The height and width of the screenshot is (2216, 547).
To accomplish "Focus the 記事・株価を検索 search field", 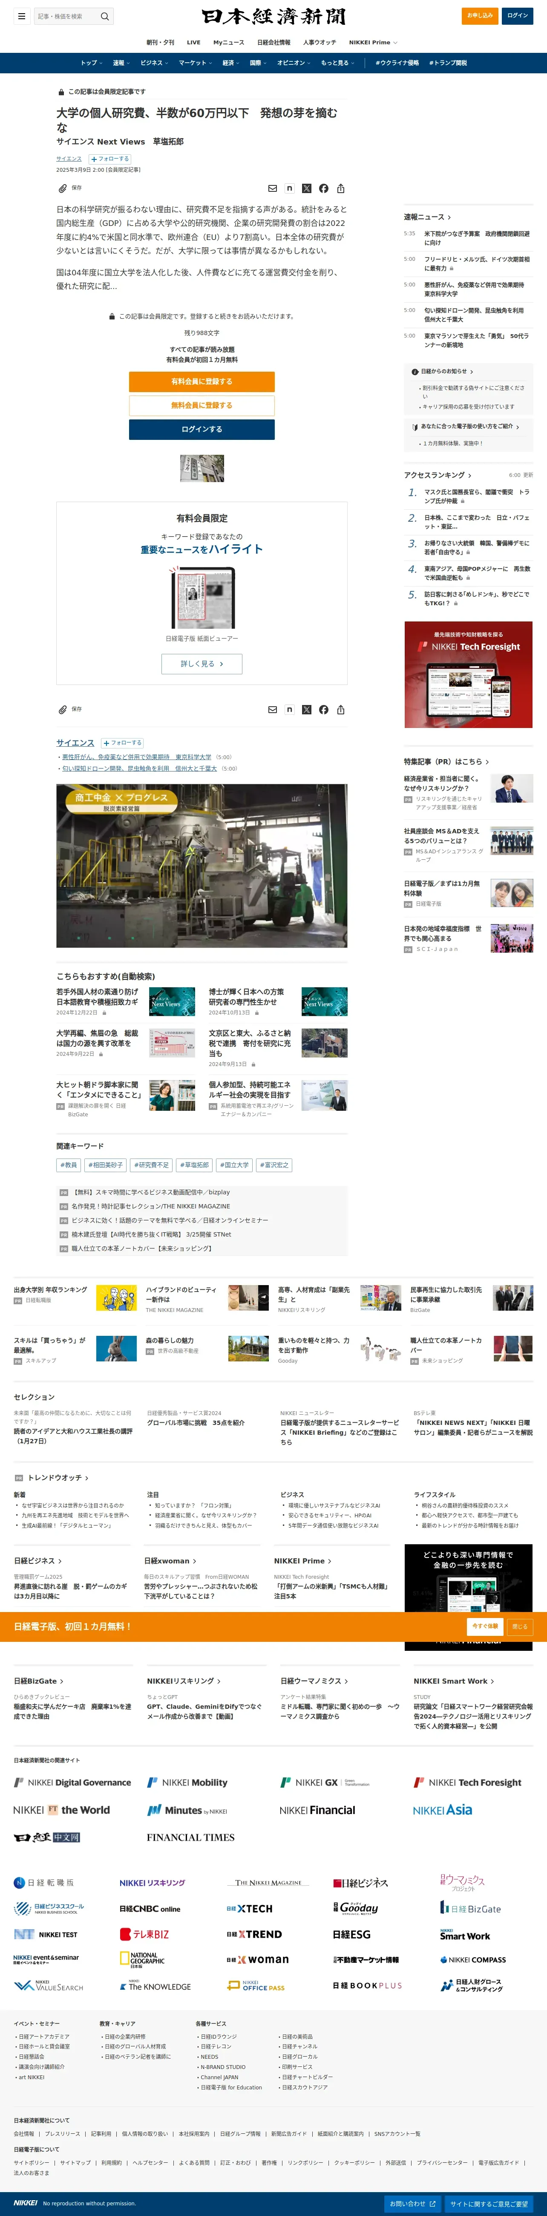I will (66, 16).
